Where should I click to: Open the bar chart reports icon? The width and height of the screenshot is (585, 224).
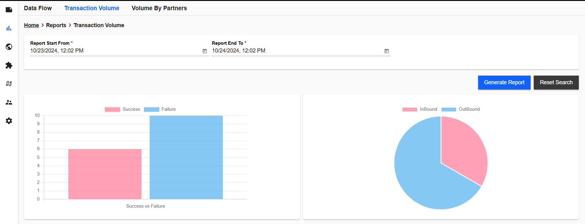click(x=9, y=28)
